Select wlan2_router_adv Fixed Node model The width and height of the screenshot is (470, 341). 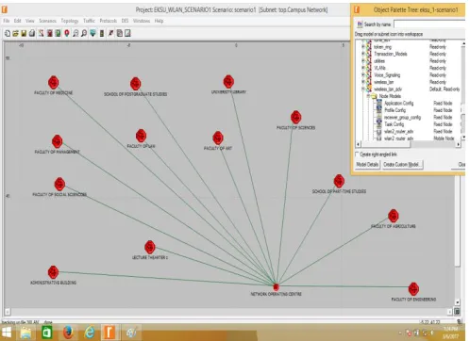click(x=398, y=131)
